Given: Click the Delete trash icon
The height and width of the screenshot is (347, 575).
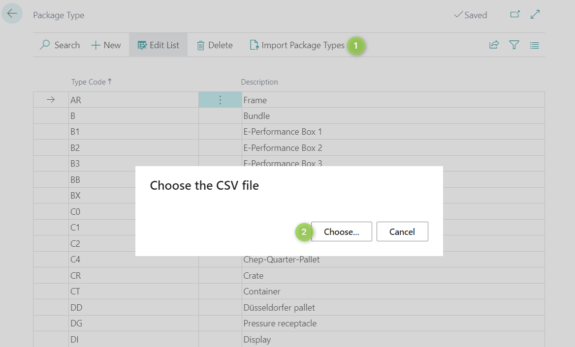Looking at the screenshot, I should coord(201,45).
